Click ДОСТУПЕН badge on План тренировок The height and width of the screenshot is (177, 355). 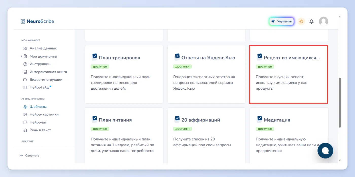100,67
